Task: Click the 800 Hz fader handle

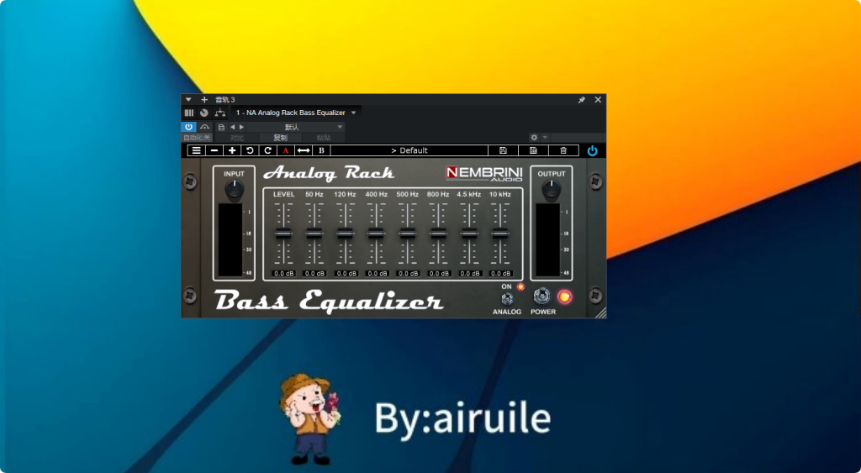Action: (x=438, y=234)
